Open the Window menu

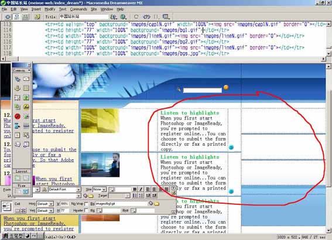107,9
